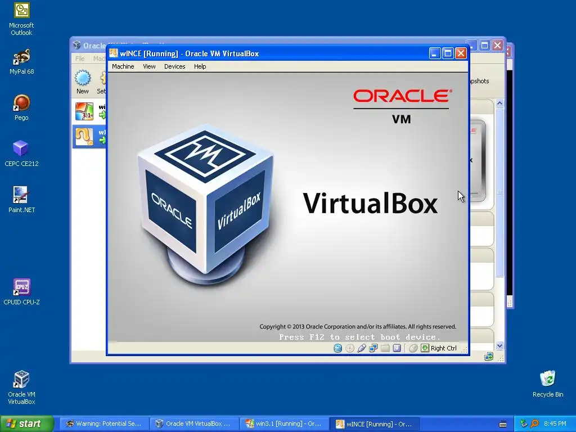576x432 pixels.
Task: Open the View menu in wINCE window
Action: (149, 66)
